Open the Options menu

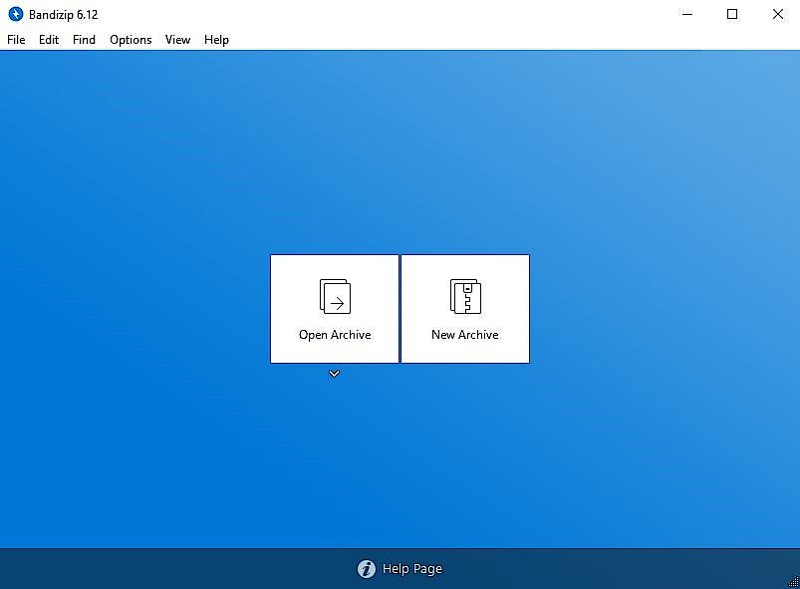point(130,40)
